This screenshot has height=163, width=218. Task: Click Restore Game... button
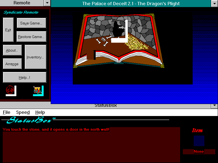coord(31,37)
